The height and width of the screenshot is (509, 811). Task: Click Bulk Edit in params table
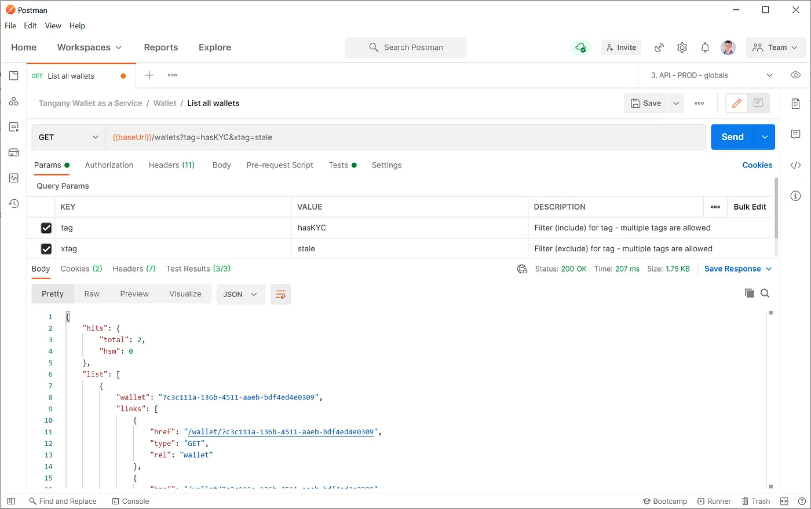pyautogui.click(x=750, y=207)
